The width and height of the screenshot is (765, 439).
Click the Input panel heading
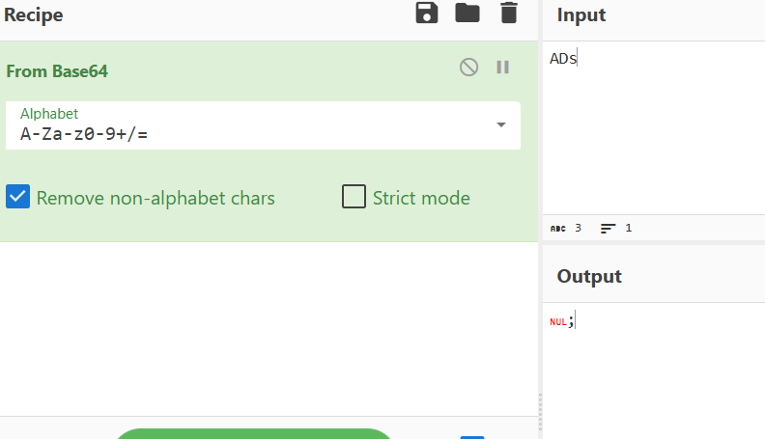tap(581, 15)
